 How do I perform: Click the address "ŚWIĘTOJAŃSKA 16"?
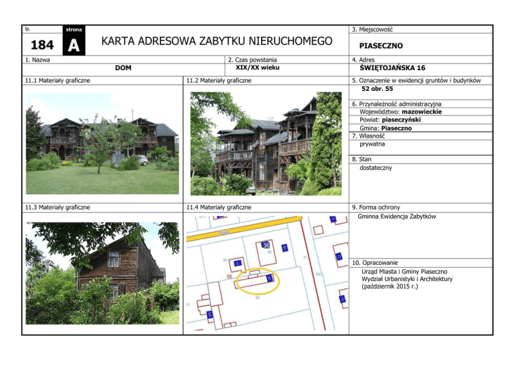[392, 68]
